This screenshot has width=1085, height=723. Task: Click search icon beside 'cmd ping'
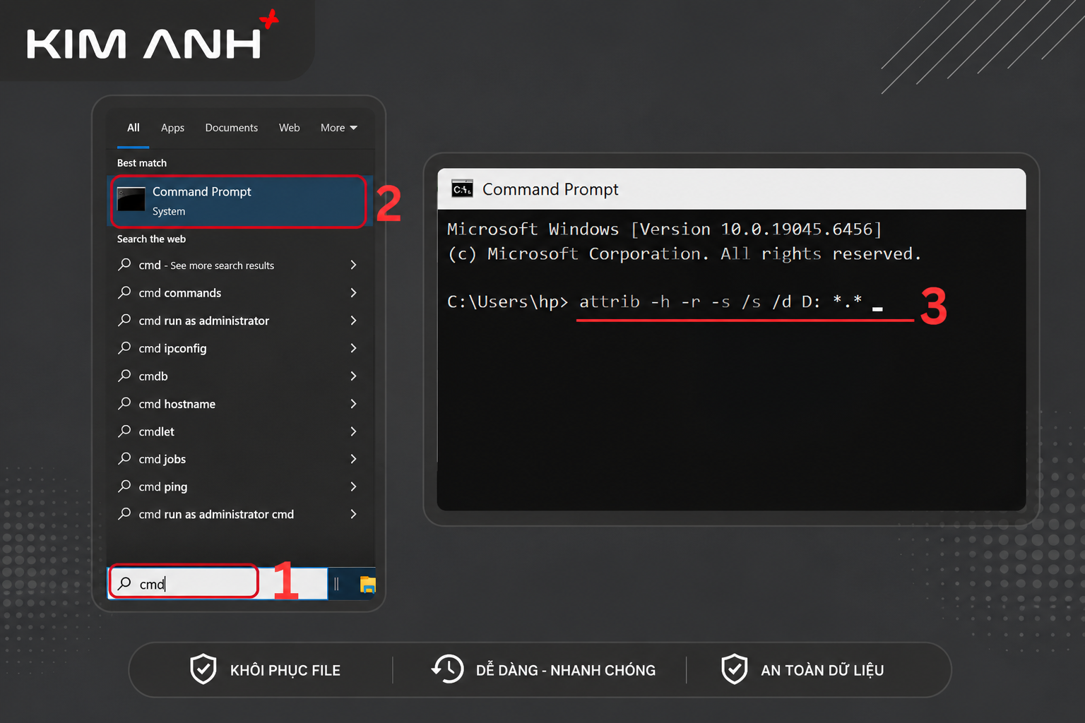(x=125, y=486)
